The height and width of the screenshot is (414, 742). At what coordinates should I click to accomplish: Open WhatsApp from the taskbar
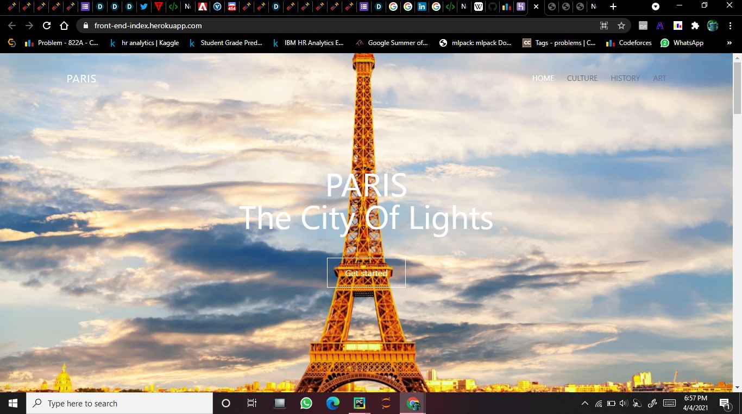(x=306, y=403)
